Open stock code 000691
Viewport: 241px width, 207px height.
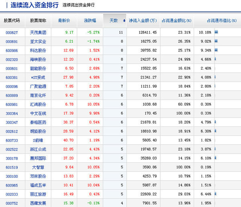[x=12, y=41]
